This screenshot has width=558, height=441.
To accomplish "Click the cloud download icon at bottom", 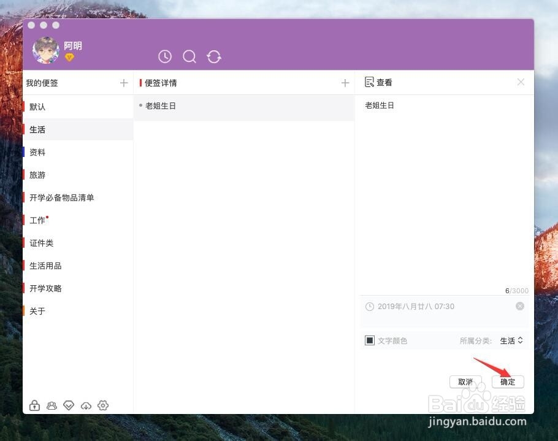I will 86,406.
